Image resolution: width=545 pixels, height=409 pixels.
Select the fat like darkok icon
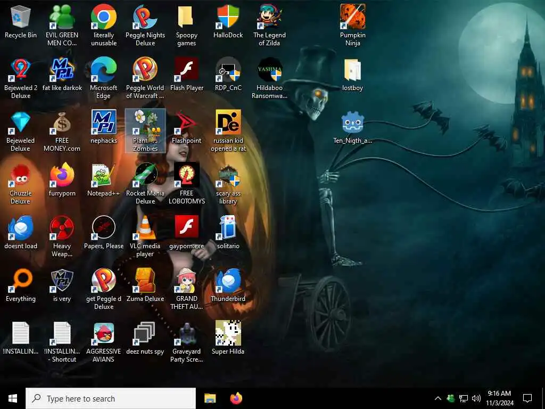tap(62, 73)
